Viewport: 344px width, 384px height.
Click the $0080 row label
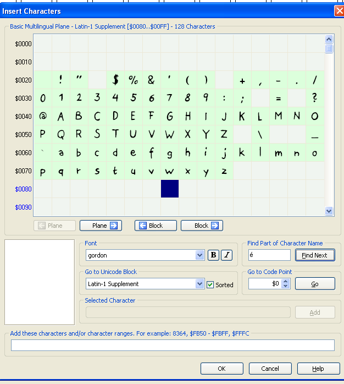(23, 189)
